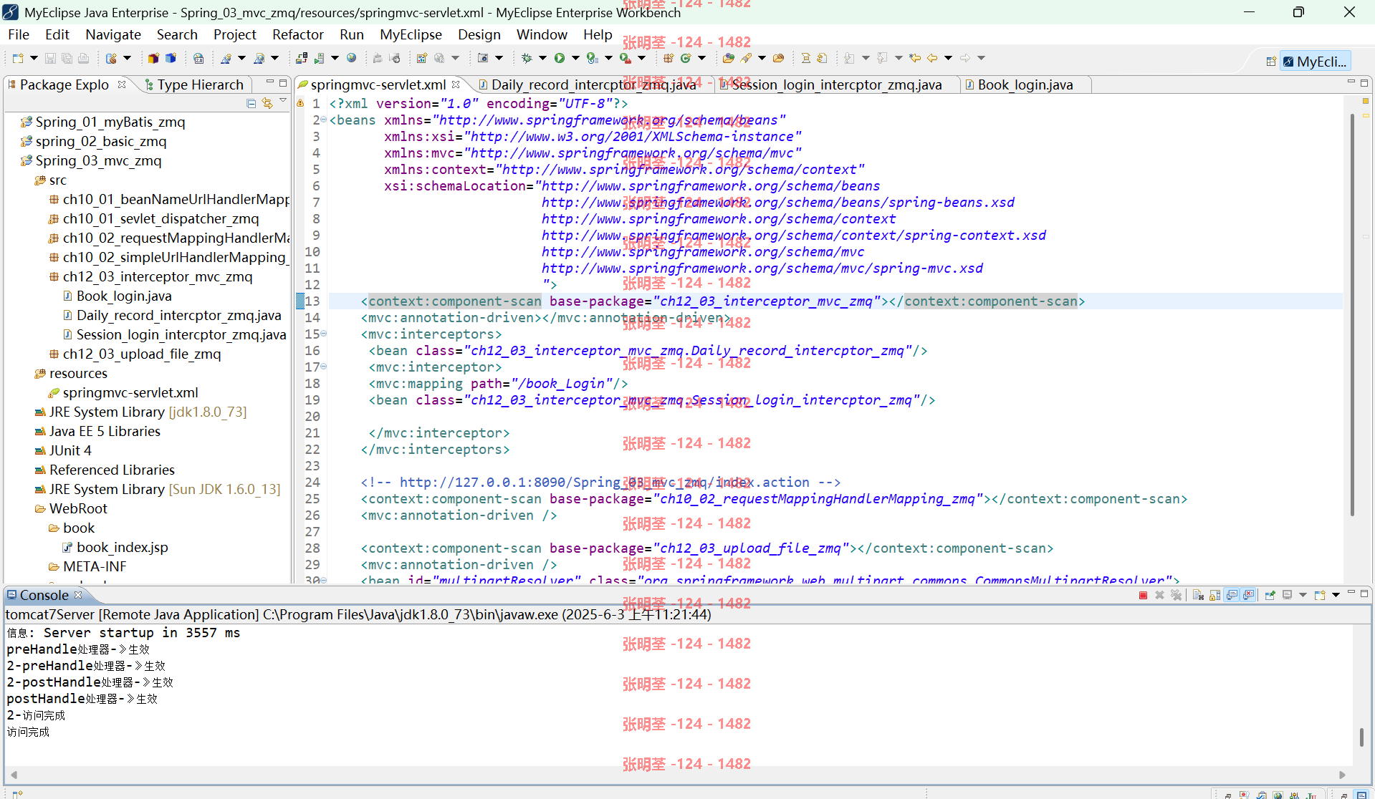The image size is (1375, 799).
Task: Toggle Show Console on standard output change
Action: (x=1232, y=596)
